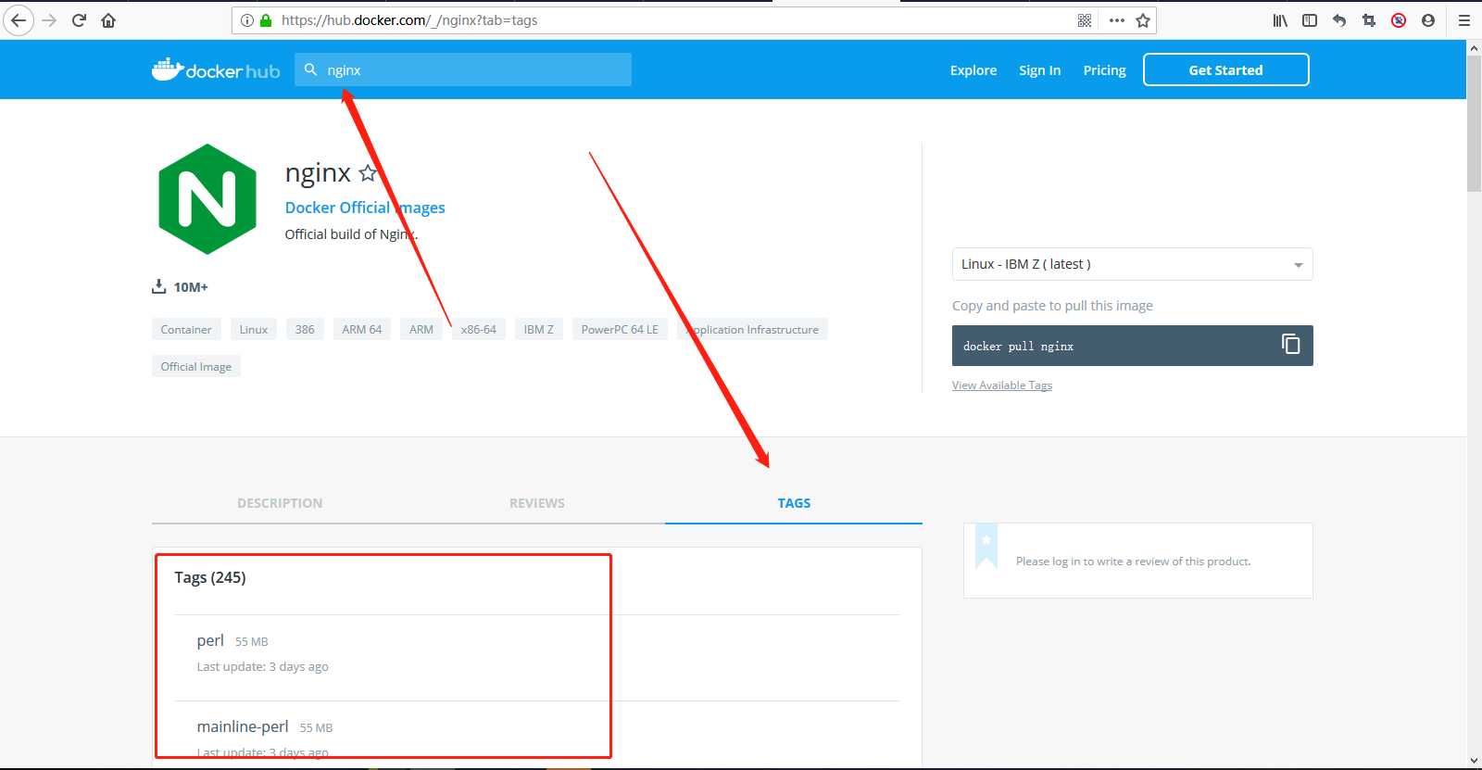Click the scrollbar up arrow

click(x=1474, y=47)
